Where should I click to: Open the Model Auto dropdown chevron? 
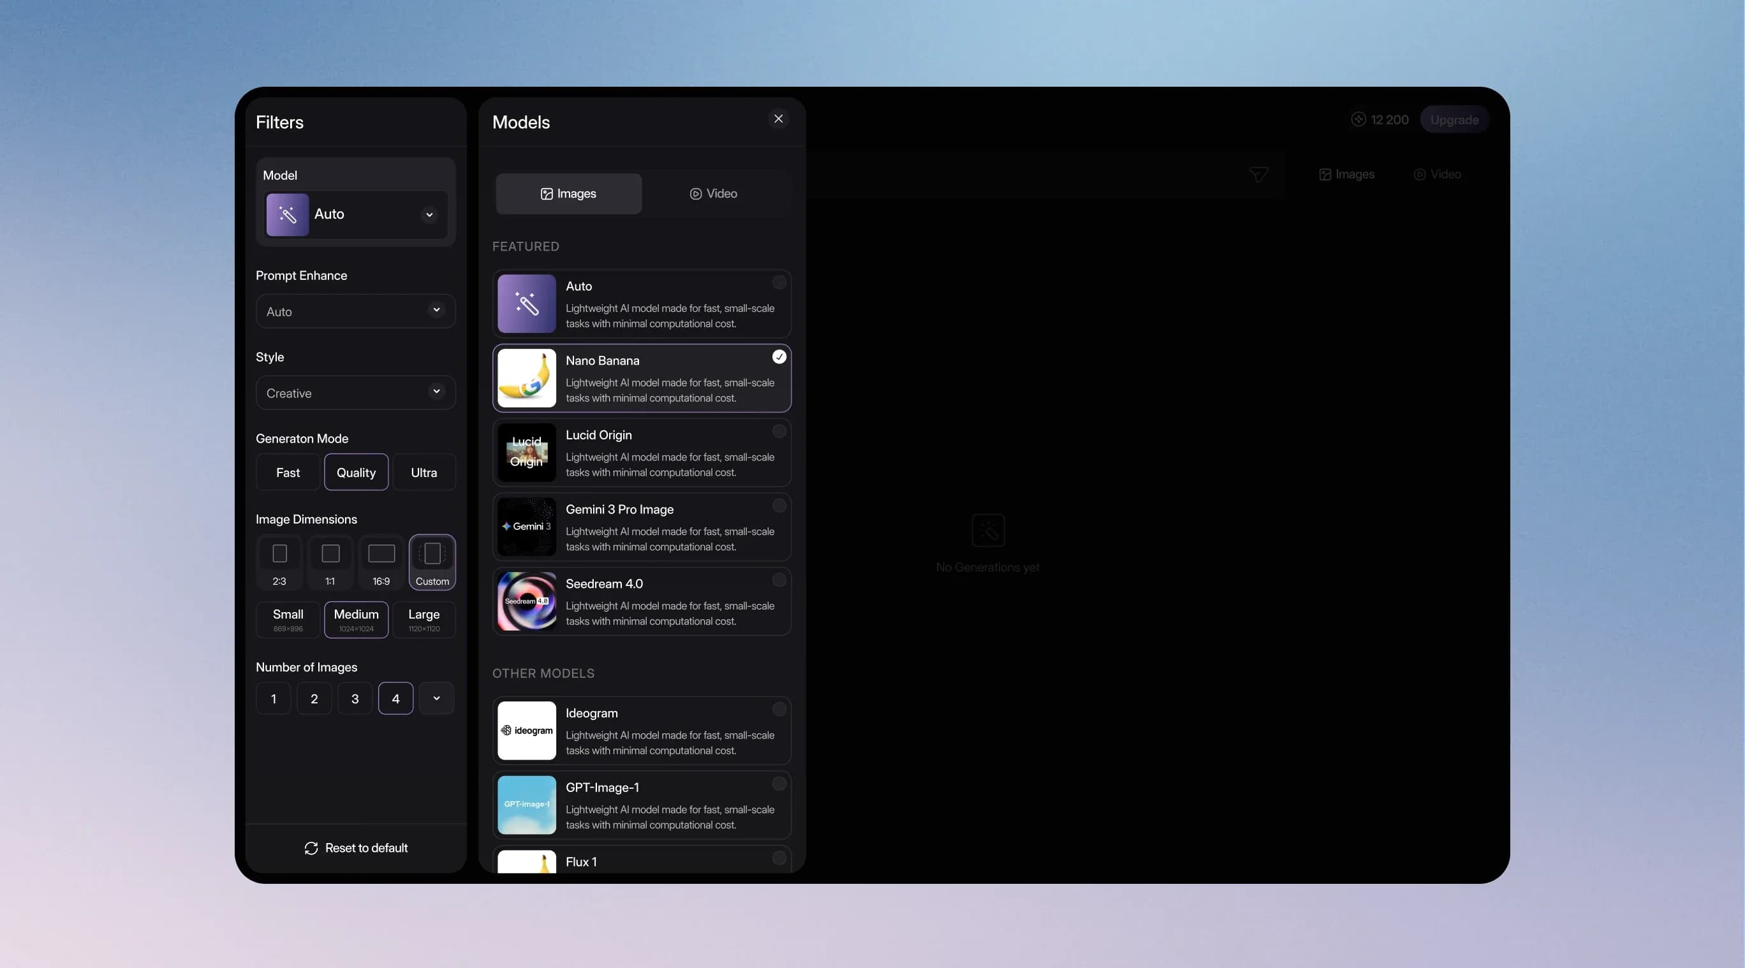point(429,215)
